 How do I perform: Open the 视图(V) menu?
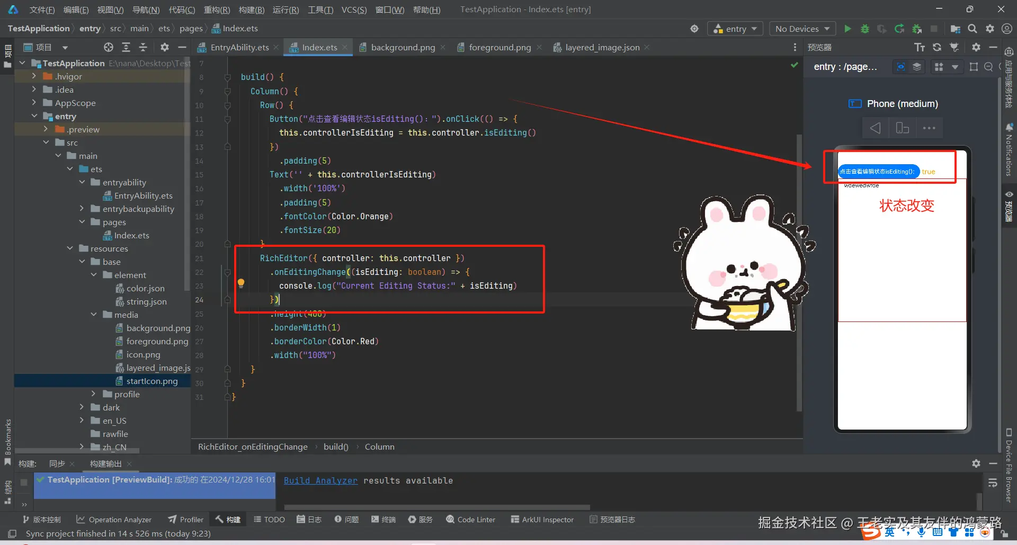110,9
